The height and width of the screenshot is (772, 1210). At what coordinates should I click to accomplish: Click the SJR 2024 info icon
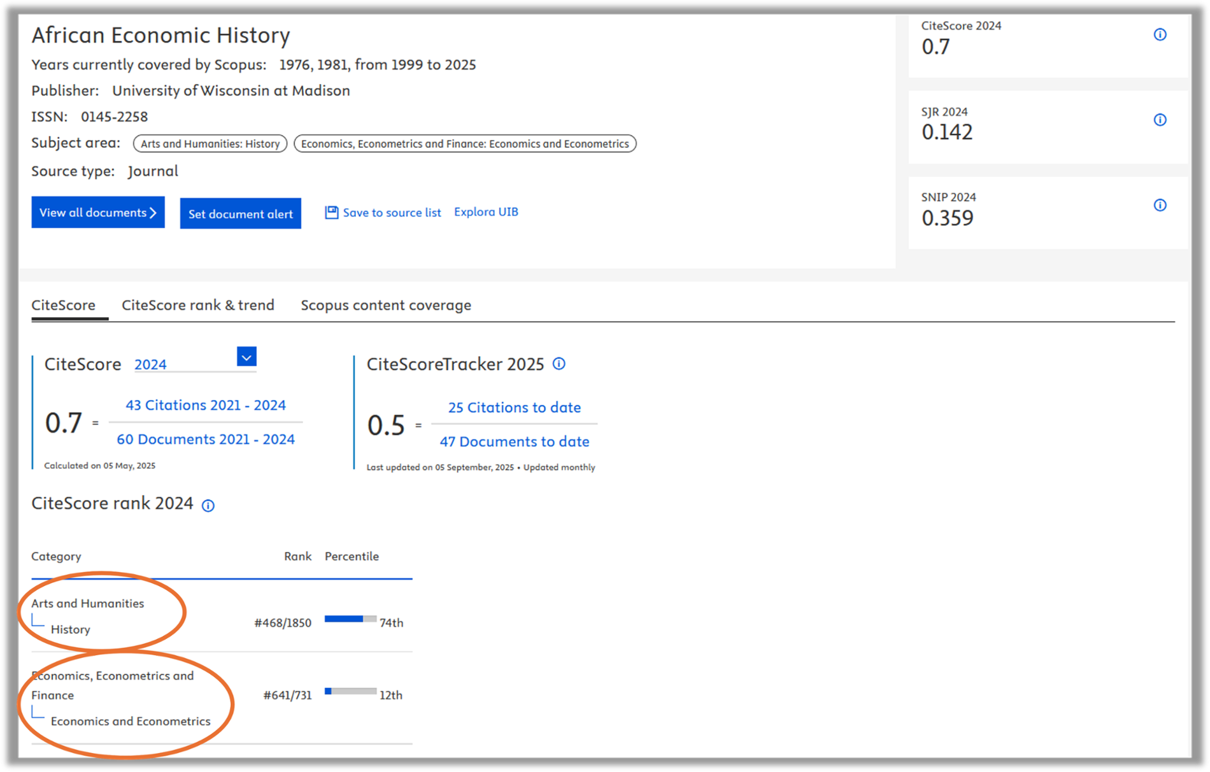click(1160, 120)
